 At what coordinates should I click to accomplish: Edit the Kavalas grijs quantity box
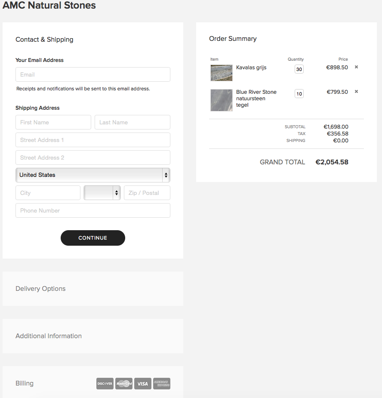[299, 69]
